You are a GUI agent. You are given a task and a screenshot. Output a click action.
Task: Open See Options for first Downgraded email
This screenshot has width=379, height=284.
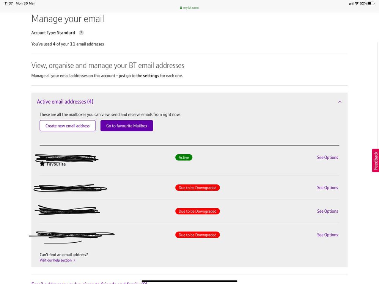tap(327, 188)
